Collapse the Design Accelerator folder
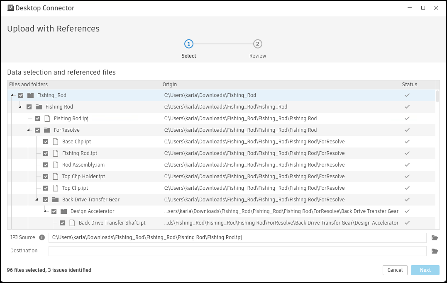Viewport: 447px width, 283px height. [x=45, y=211]
